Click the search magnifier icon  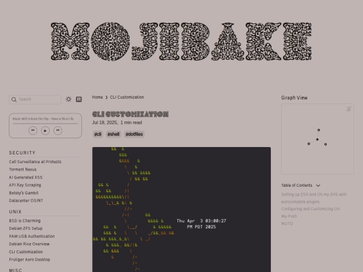tap(14, 99)
